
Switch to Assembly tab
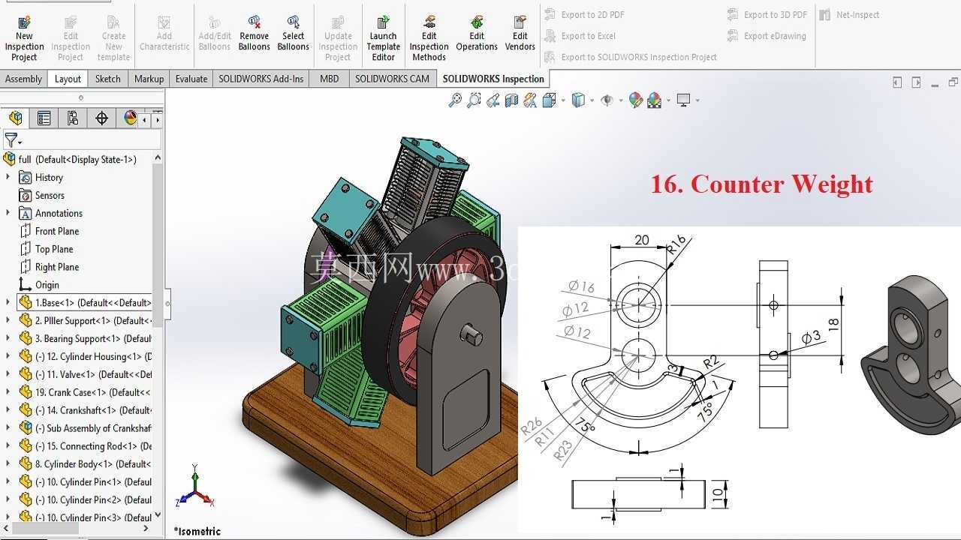tap(23, 79)
